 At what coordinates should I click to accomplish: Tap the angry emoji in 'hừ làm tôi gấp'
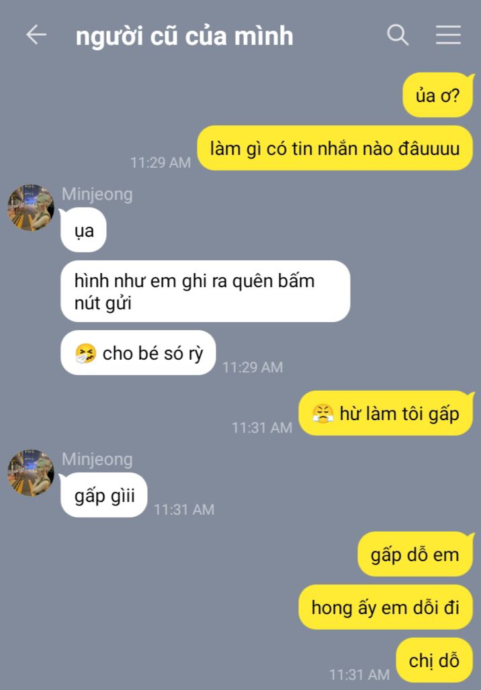click(x=323, y=413)
